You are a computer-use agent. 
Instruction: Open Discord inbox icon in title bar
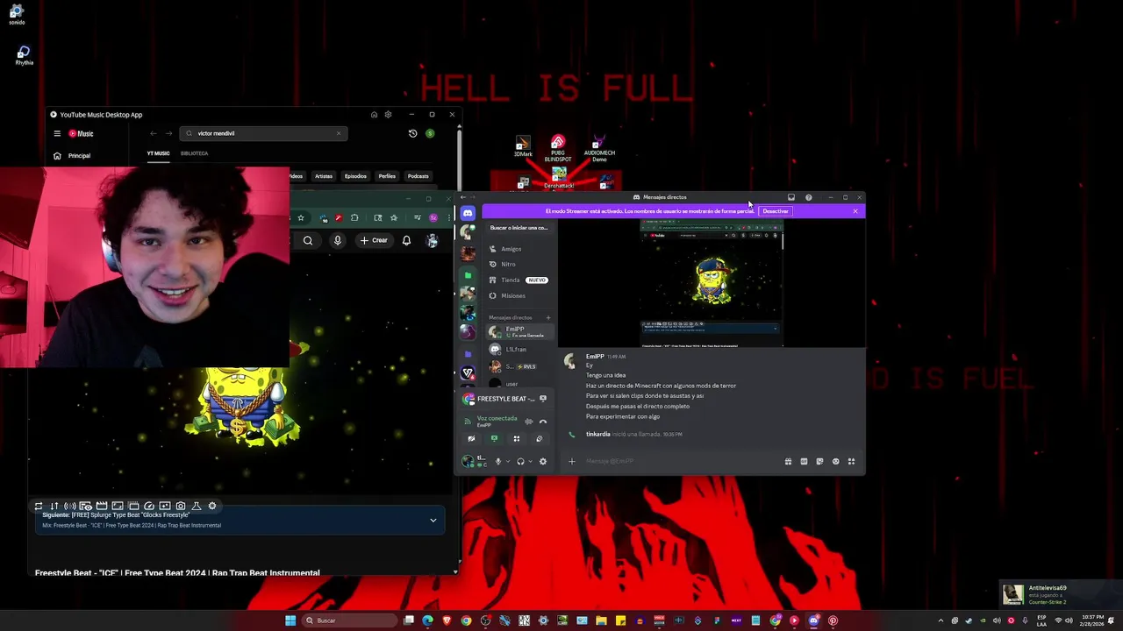(790, 197)
